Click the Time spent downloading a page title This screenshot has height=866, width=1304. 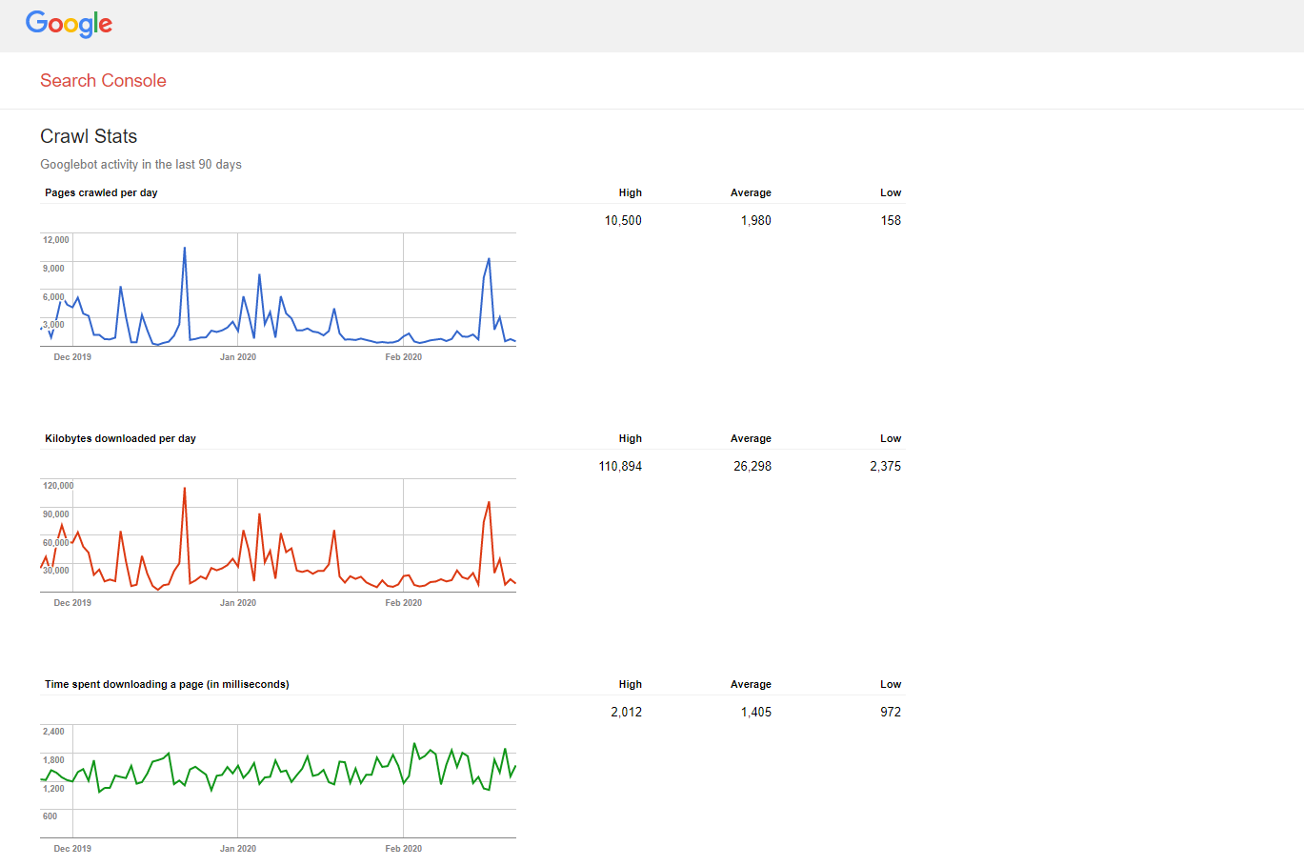[x=167, y=684]
